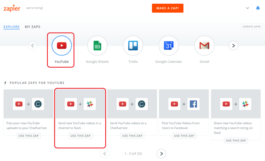Click the Trello label
Image resolution: width=265 pixels, height=161 pixels.
133,62
